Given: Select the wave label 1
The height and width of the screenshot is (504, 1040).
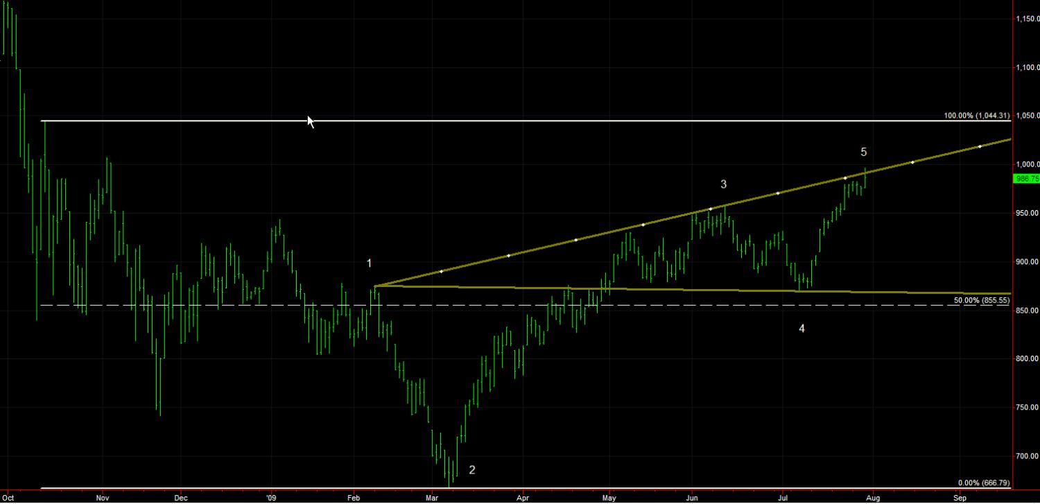Looking at the screenshot, I should tap(370, 263).
